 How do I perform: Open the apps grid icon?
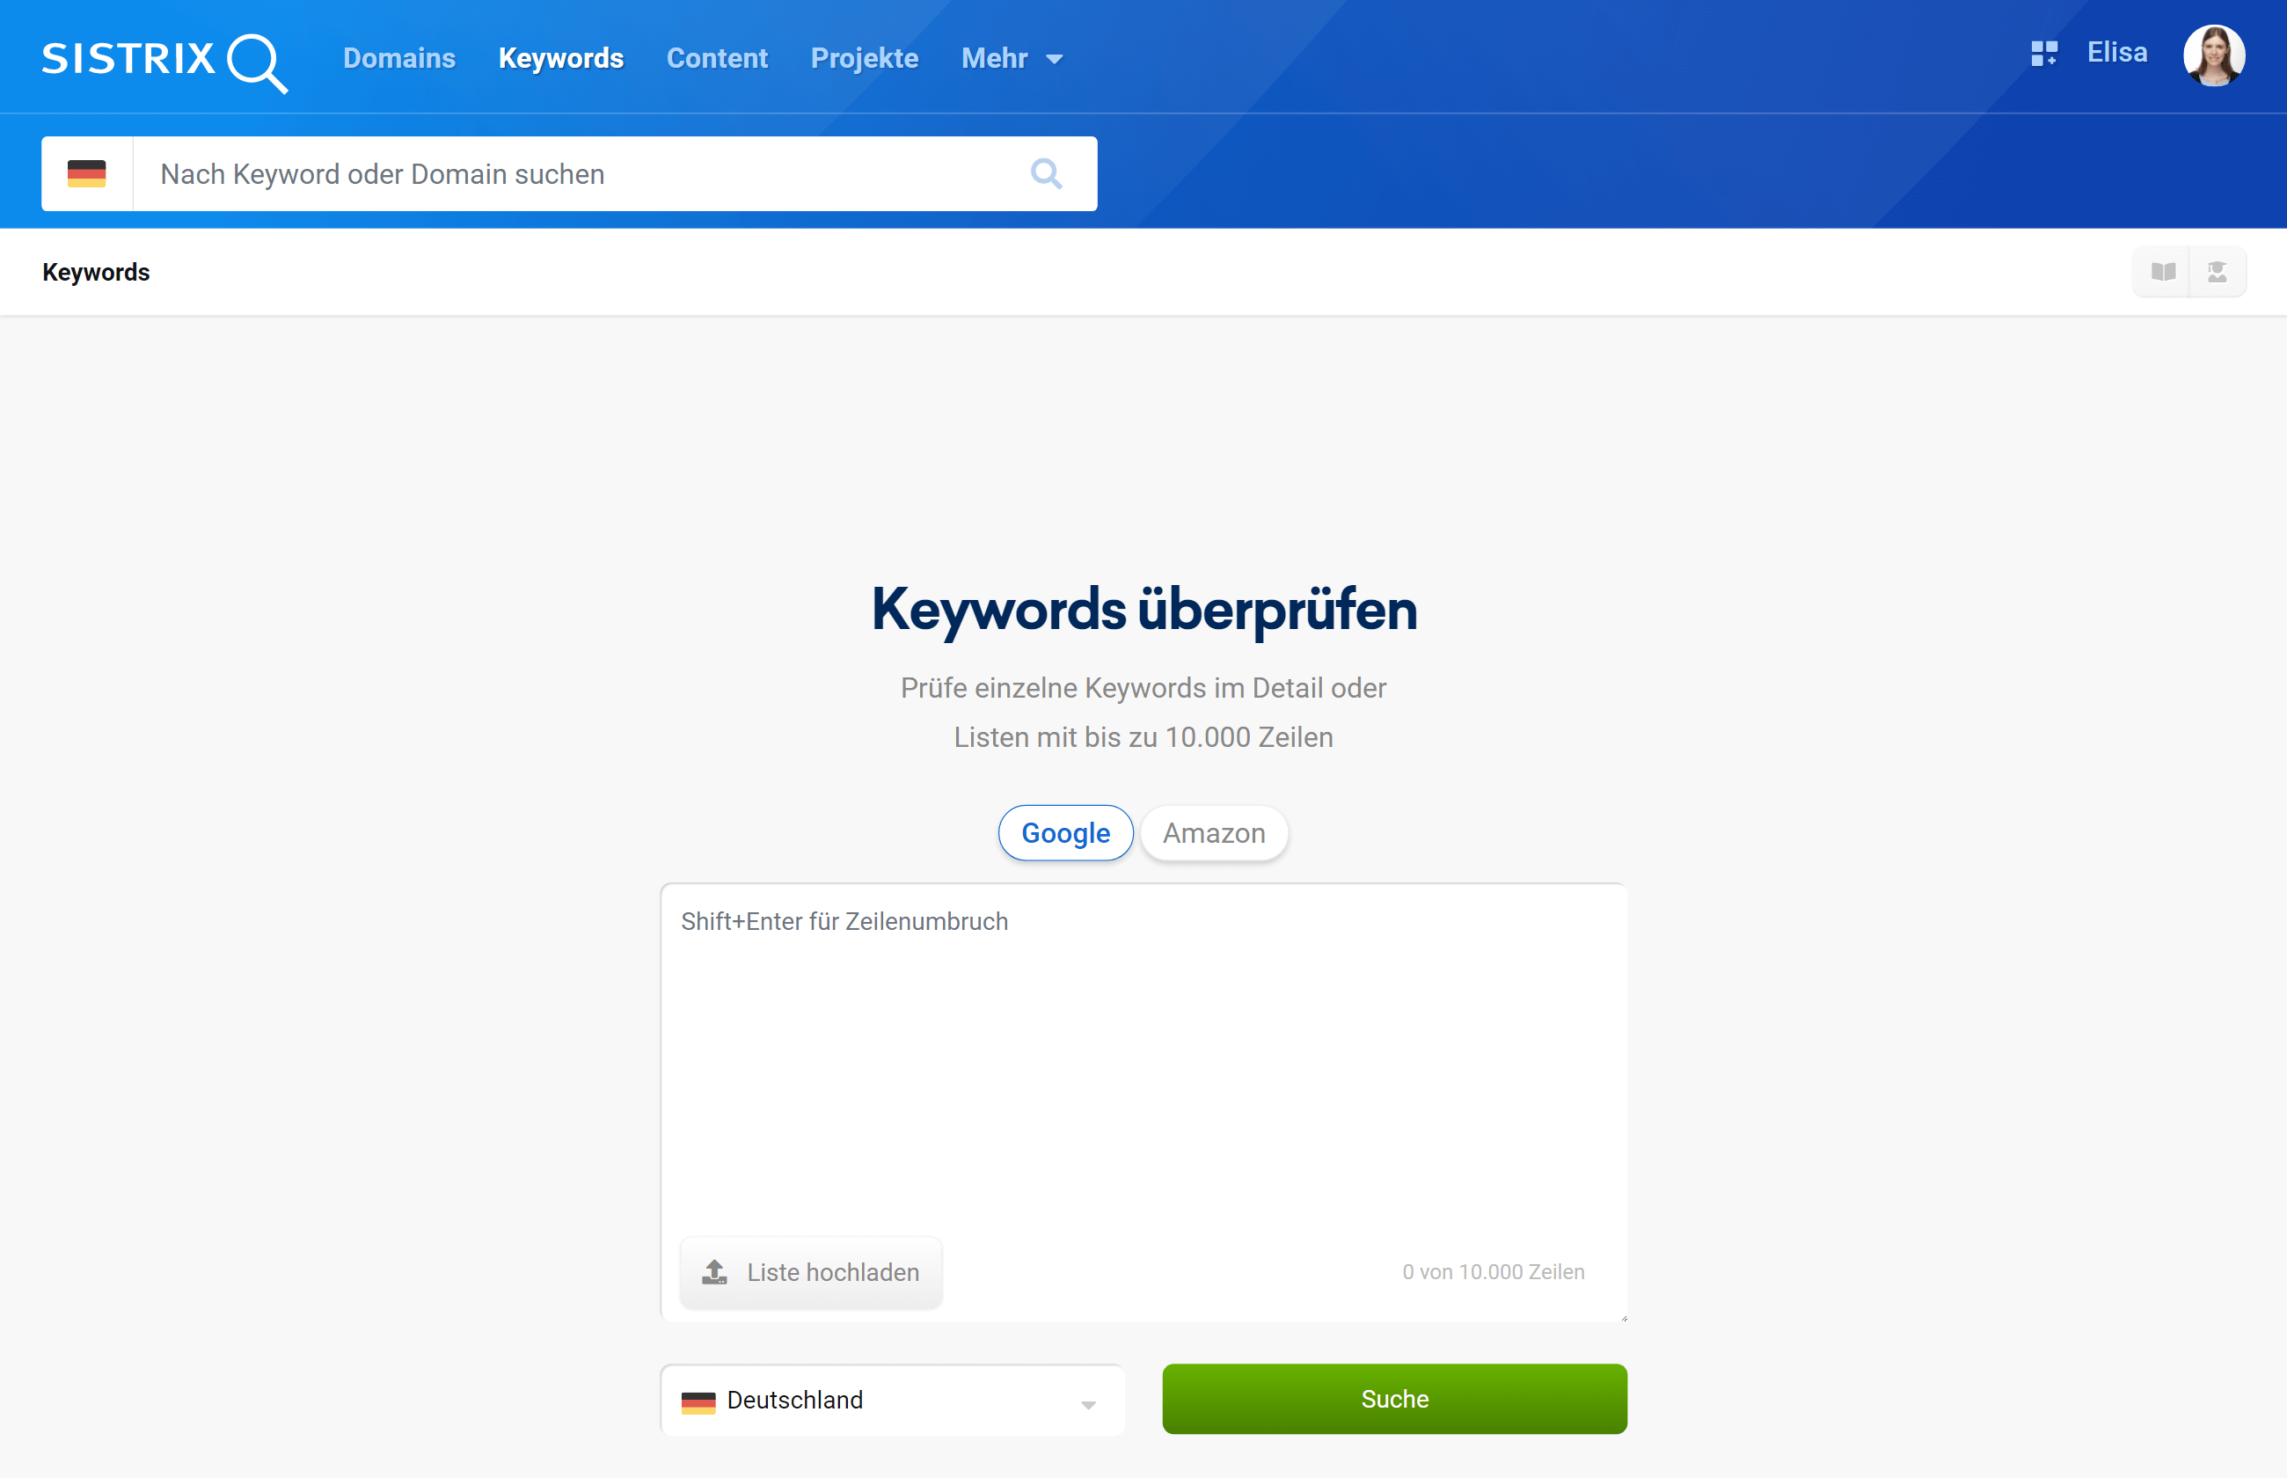tap(2043, 54)
